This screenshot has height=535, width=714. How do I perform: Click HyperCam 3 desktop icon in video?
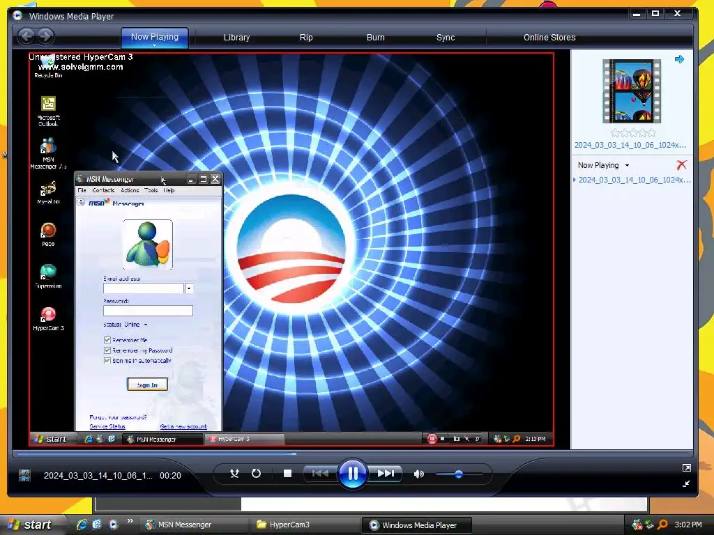(x=48, y=318)
